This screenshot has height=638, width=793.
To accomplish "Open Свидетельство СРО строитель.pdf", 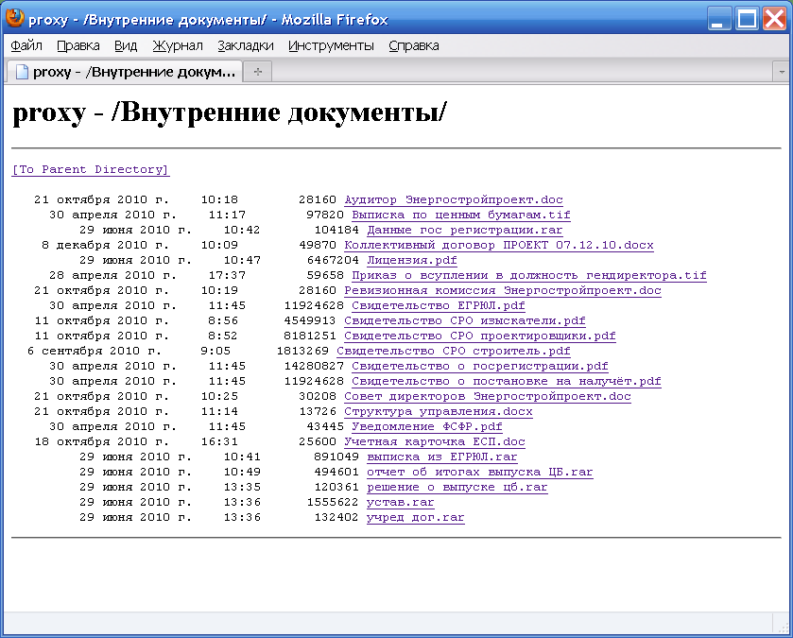I will tap(454, 352).
